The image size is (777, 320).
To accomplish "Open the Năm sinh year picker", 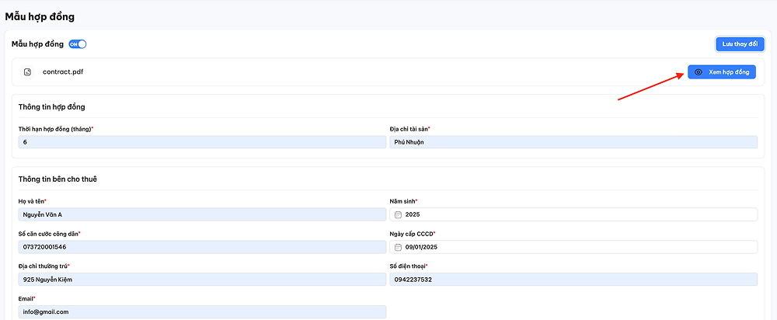I will click(x=574, y=214).
